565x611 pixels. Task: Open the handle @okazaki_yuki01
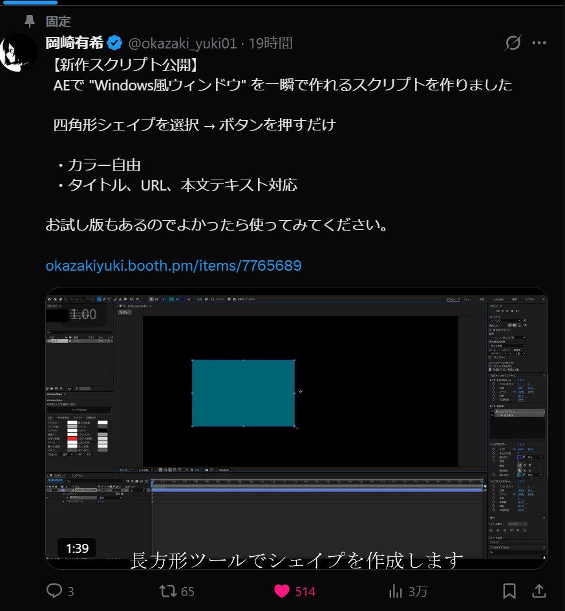[x=182, y=43]
